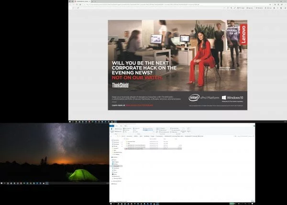Open Music in navigation pane
This screenshot has height=205, width=287.
pos(115,170)
